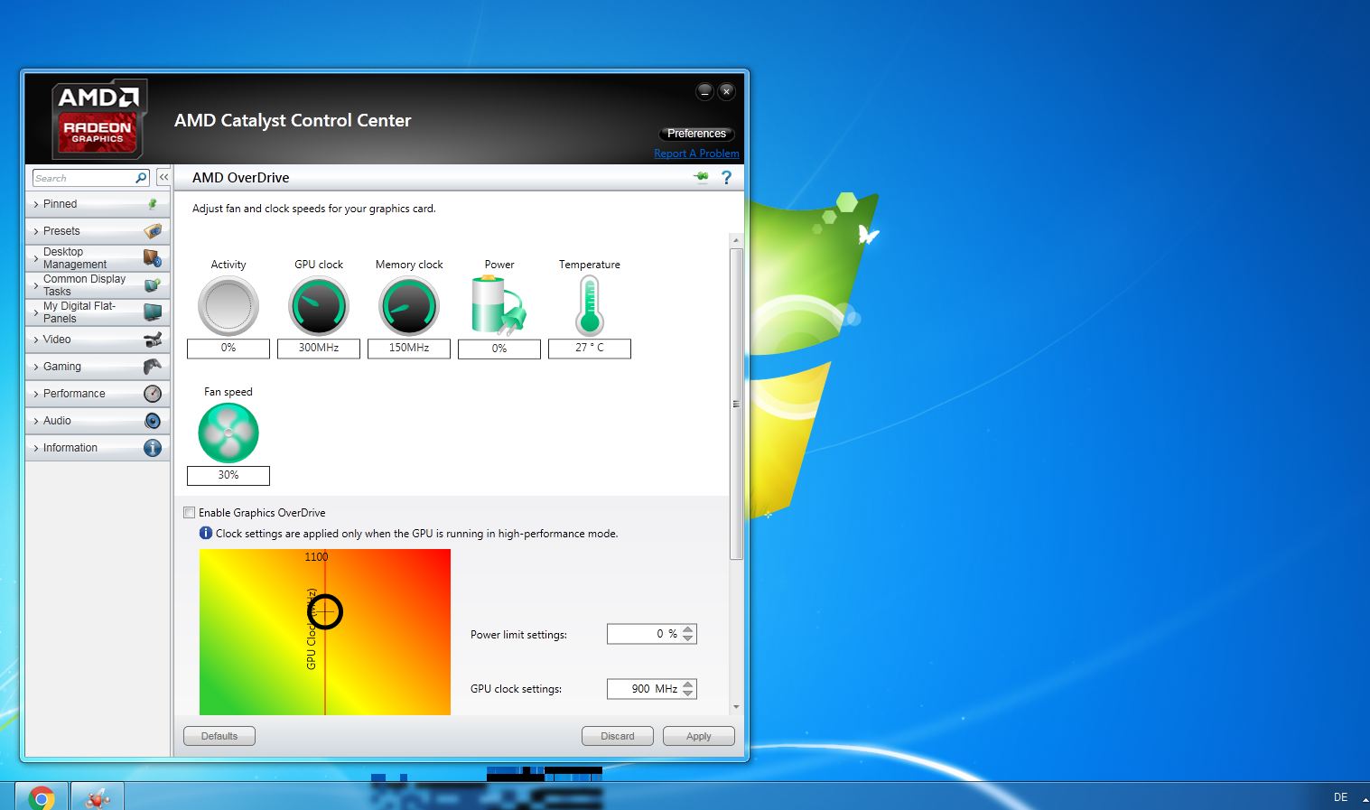Expand the Information section
This screenshot has width=1370, height=810.
coord(98,448)
